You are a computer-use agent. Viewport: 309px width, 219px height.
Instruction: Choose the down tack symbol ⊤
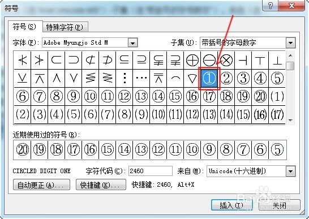(x=260, y=60)
